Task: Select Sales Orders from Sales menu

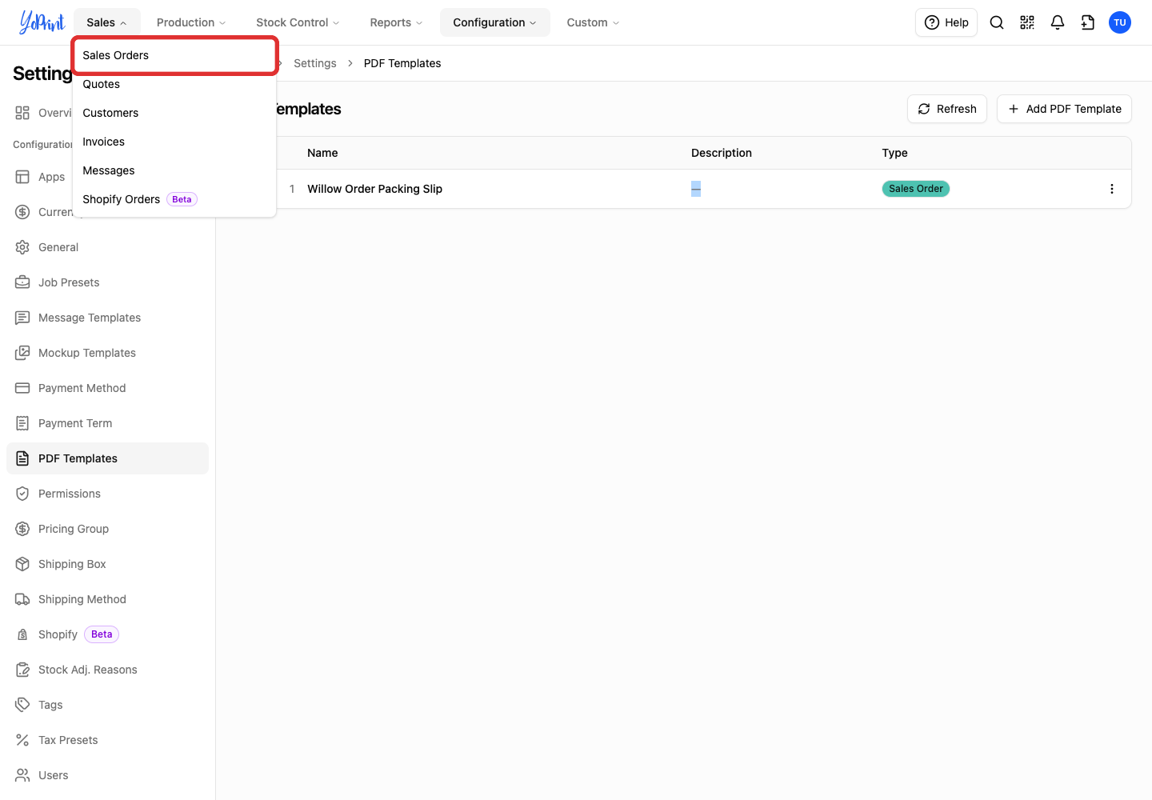Action: (x=174, y=55)
